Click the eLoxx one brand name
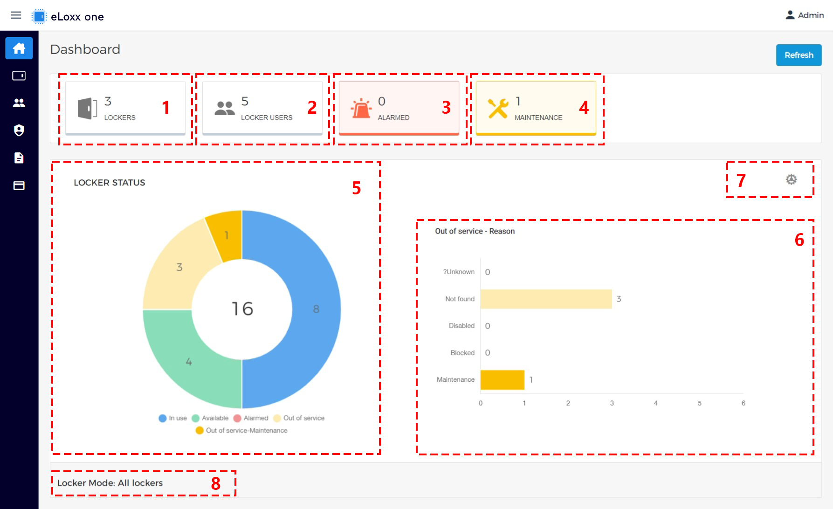This screenshot has height=509, width=833. pos(77,17)
